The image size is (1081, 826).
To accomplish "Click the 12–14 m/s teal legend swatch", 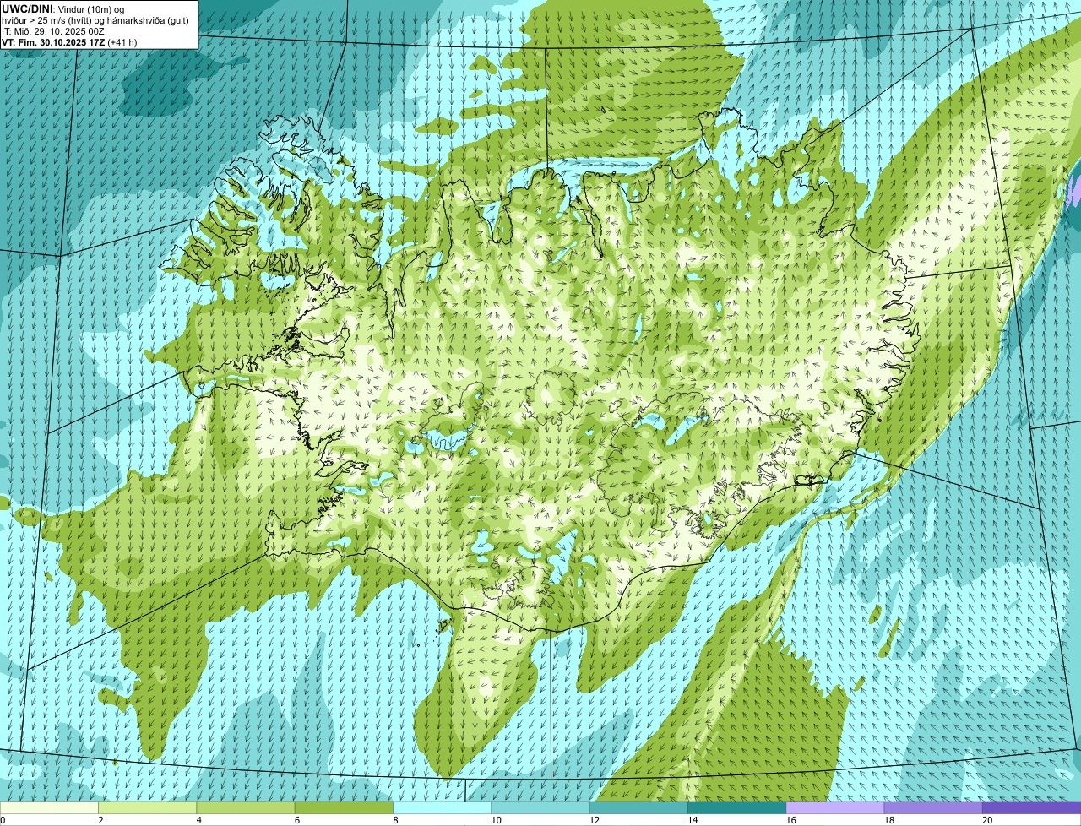I will (x=638, y=807).
